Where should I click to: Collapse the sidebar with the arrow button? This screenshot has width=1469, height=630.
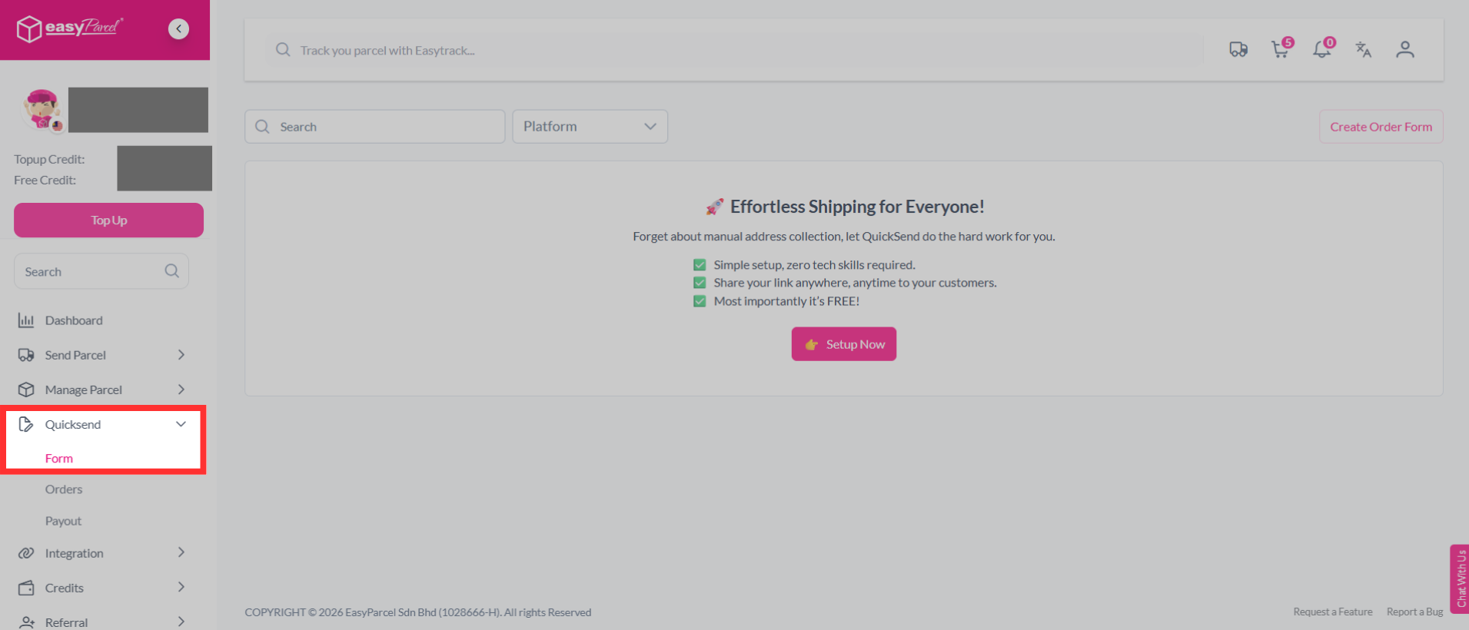coord(178,28)
